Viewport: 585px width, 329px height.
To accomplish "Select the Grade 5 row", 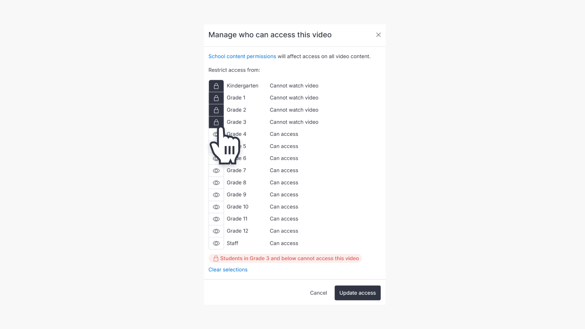I will point(216,146).
